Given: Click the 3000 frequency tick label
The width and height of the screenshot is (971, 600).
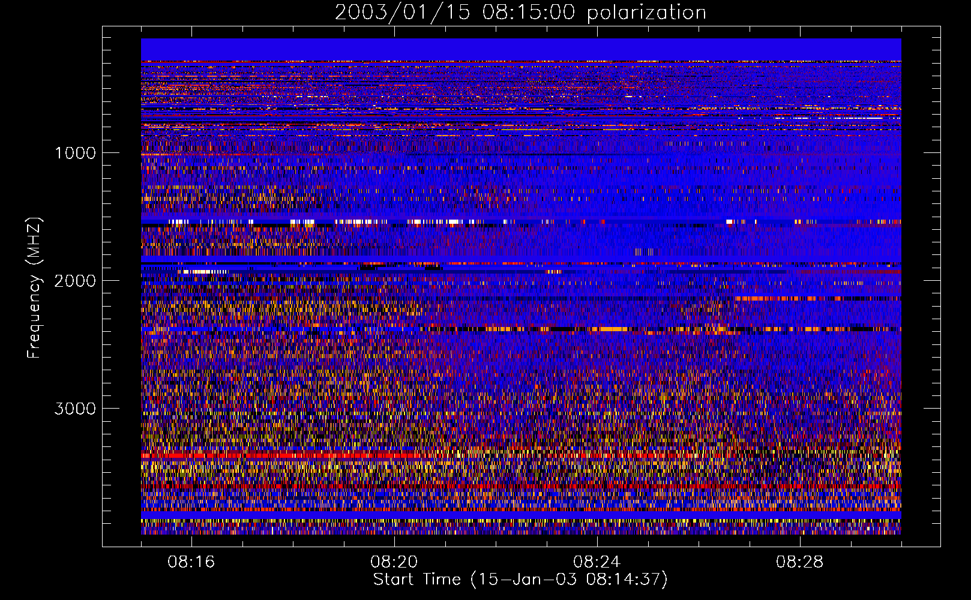Looking at the screenshot, I should [x=75, y=409].
